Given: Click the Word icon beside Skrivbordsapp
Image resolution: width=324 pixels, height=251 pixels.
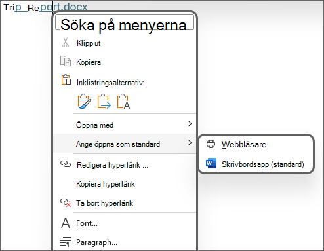Looking at the screenshot, I should (211, 163).
